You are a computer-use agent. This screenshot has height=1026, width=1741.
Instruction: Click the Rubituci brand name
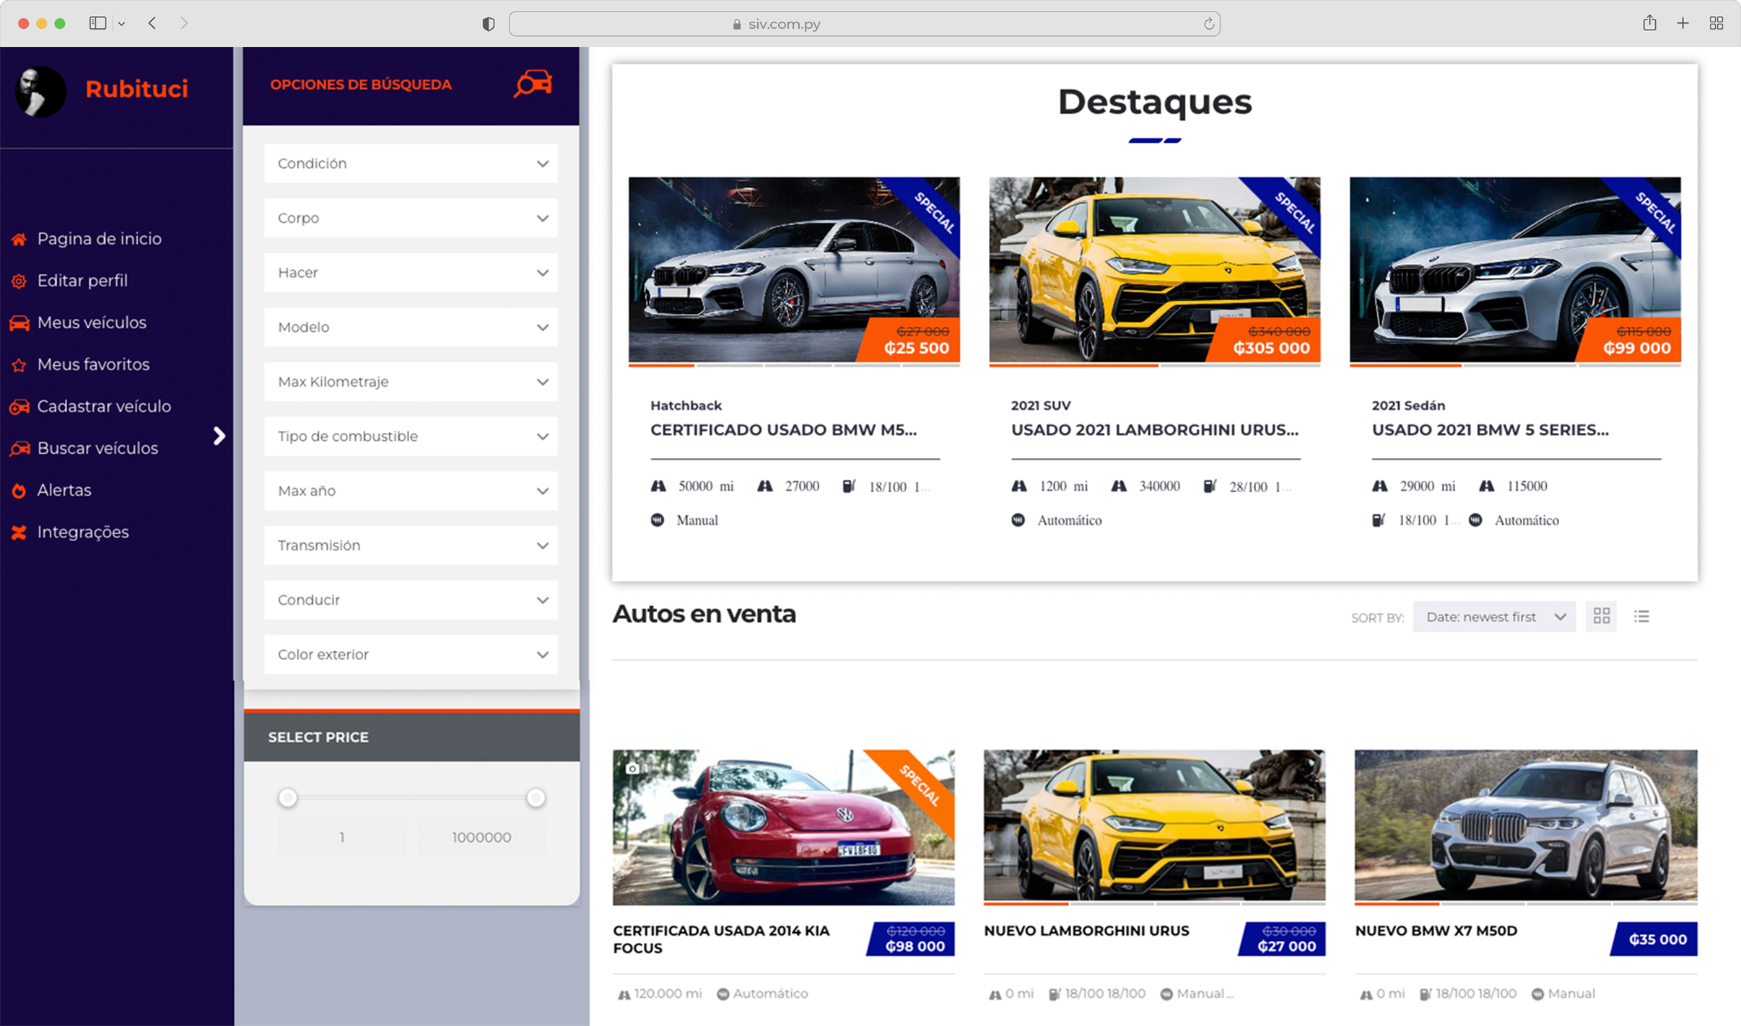(x=136, y=89)
